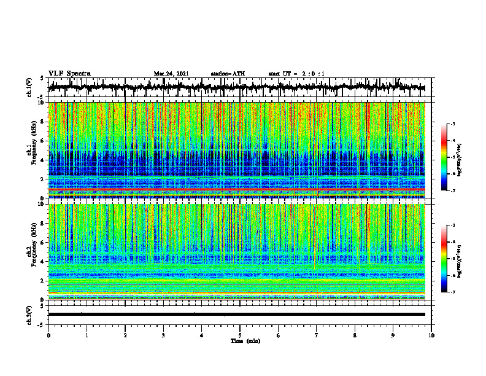Click the -7 label on ch.1 color bar
The width and height of the screenshot is (486, 376).
[x=453, y=190]
